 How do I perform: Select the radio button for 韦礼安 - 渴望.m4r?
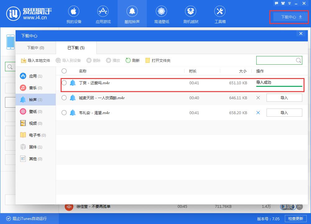(x=64, y=113)
